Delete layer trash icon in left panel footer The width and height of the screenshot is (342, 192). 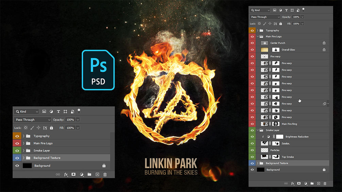pos(105,174)
